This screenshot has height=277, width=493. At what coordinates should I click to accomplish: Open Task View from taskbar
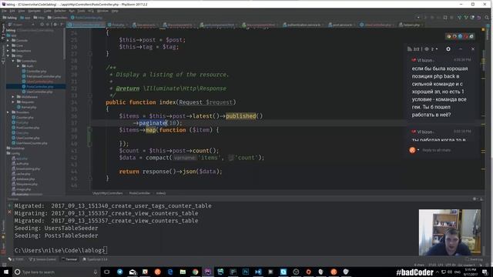(107, 272)
